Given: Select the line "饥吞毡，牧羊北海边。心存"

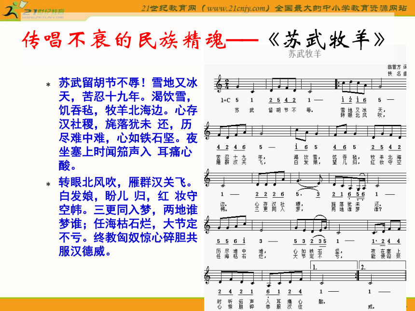Looking at the screenshot, I should [128, 110].
